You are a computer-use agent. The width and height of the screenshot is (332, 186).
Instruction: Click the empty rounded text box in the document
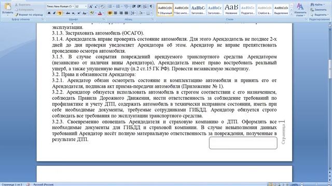[243, 143]
